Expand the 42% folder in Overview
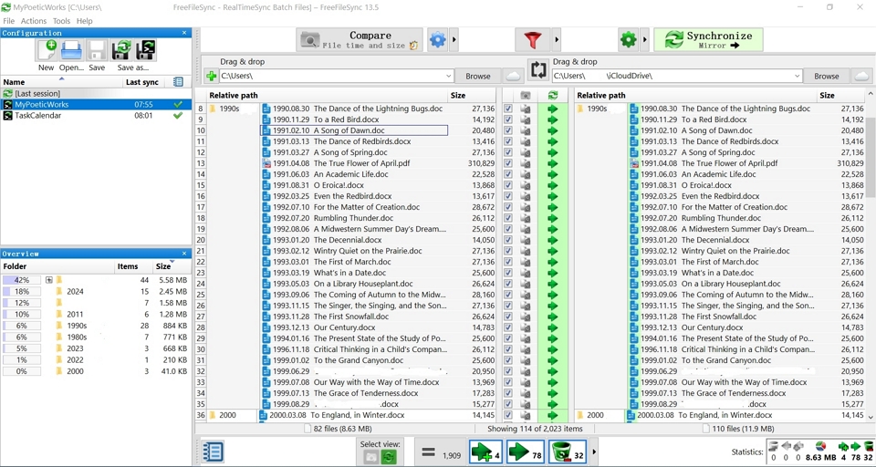The height and width of the screenshot is (467, 876). coord(49,280)
